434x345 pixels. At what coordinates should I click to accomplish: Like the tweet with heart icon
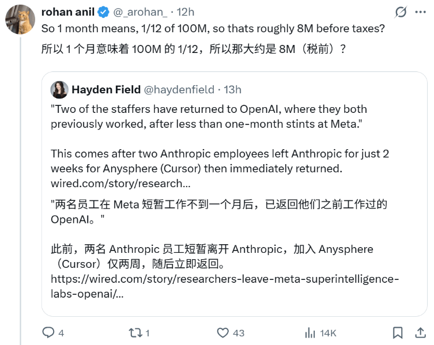click(222, 332)
